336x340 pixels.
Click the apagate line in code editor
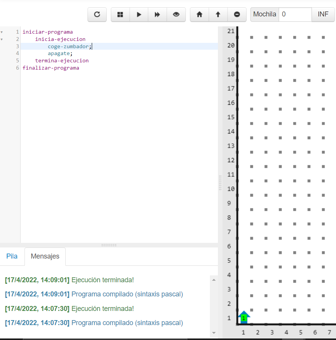pyautogui.click(x=60, y=54)
